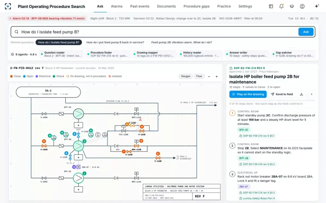Tick step 2 circle as done
Viewport: 326px width, 203px height.
(232, 146)
